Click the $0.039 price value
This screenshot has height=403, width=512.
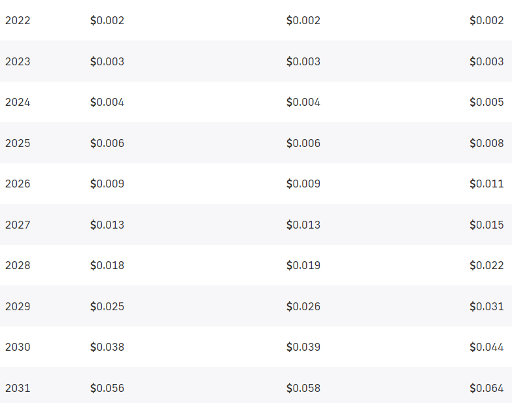click(x=303, y=347)
